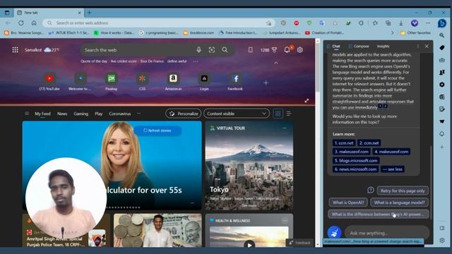The width and height of the screenshot is (452, 254).
Task: Open a new browser tab with plus
Action: pos(89,13)
